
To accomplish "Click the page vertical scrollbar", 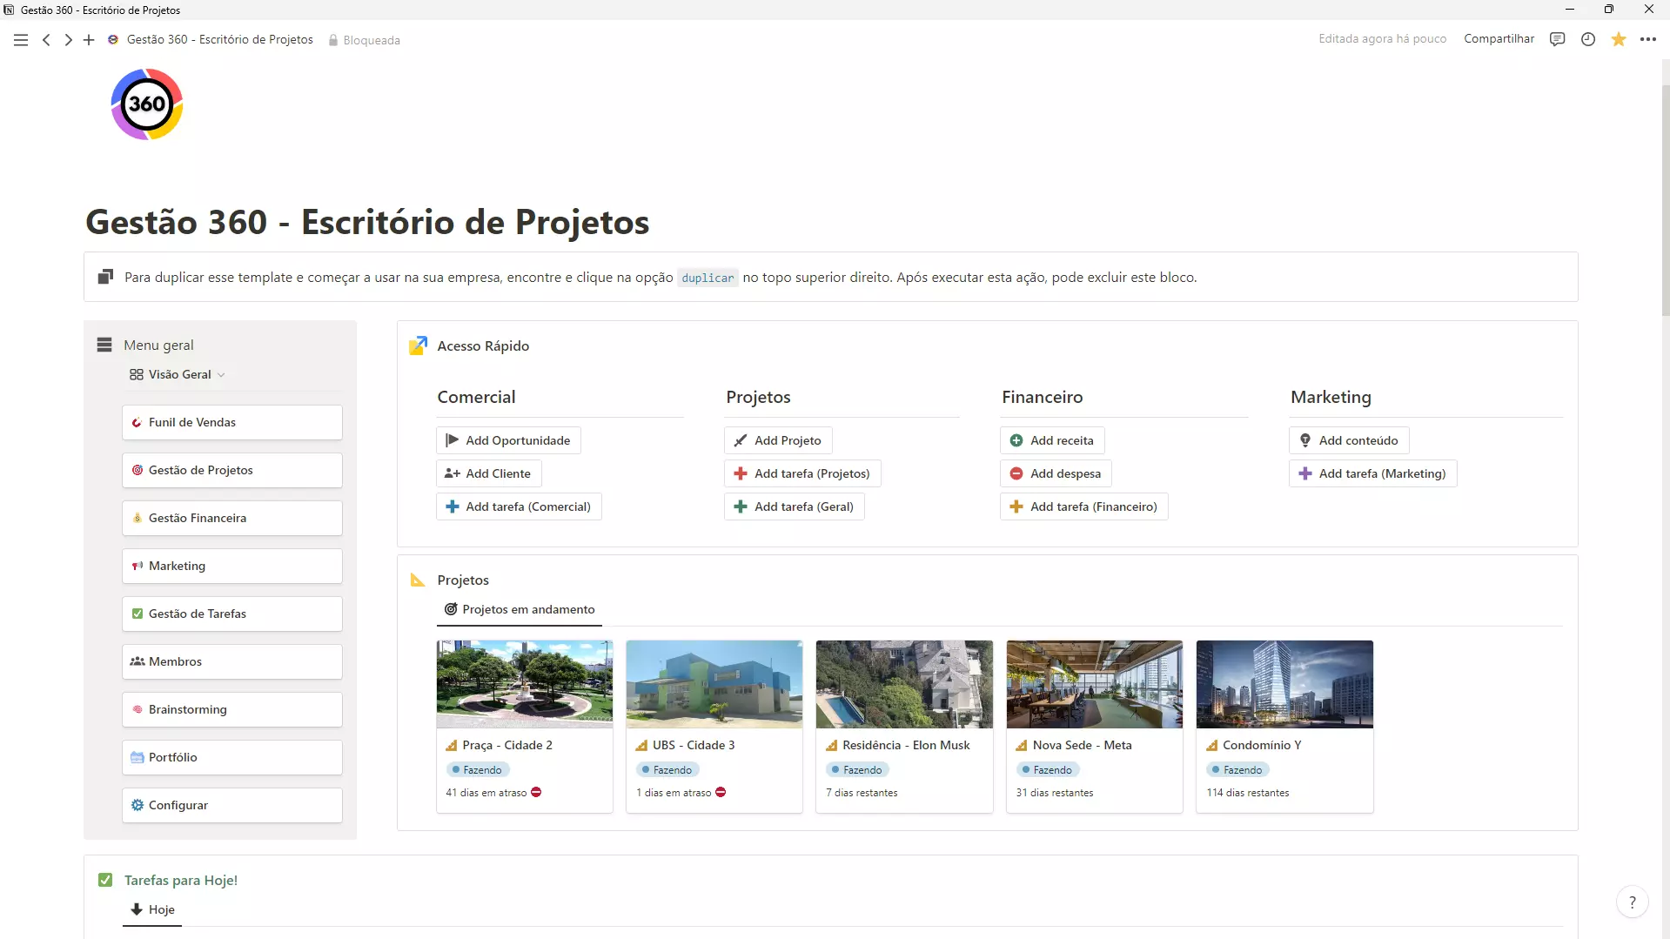I will pos(1665,200).
